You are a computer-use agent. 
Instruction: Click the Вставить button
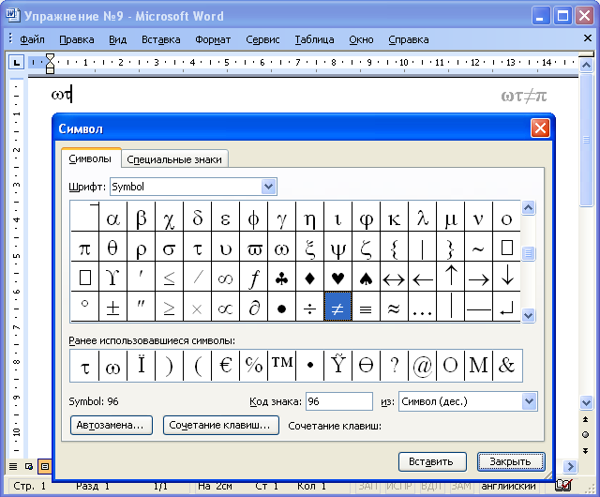[432, 461]
